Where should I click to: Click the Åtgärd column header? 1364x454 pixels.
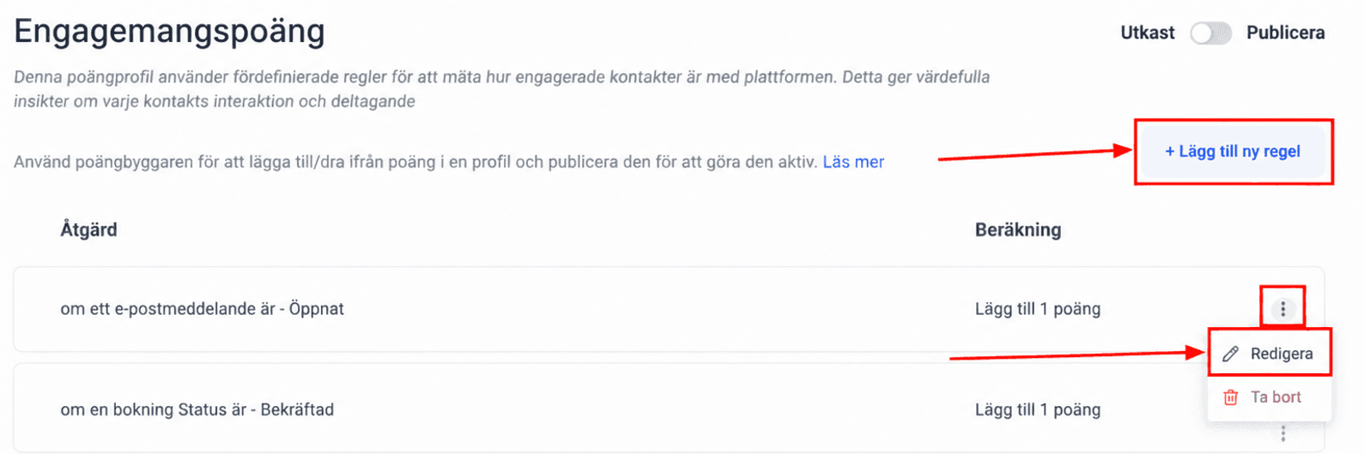(x=88, y=230)
